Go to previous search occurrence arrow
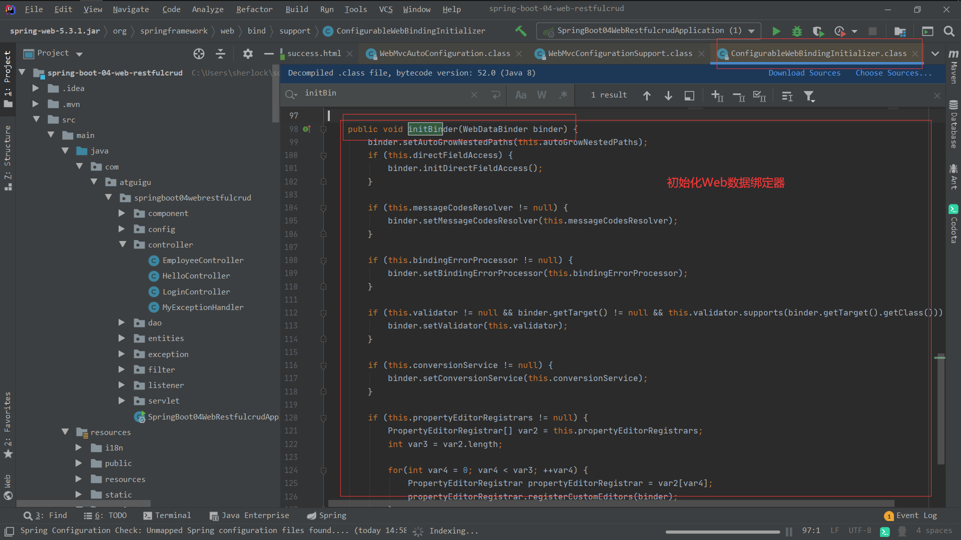 [647, 95]
